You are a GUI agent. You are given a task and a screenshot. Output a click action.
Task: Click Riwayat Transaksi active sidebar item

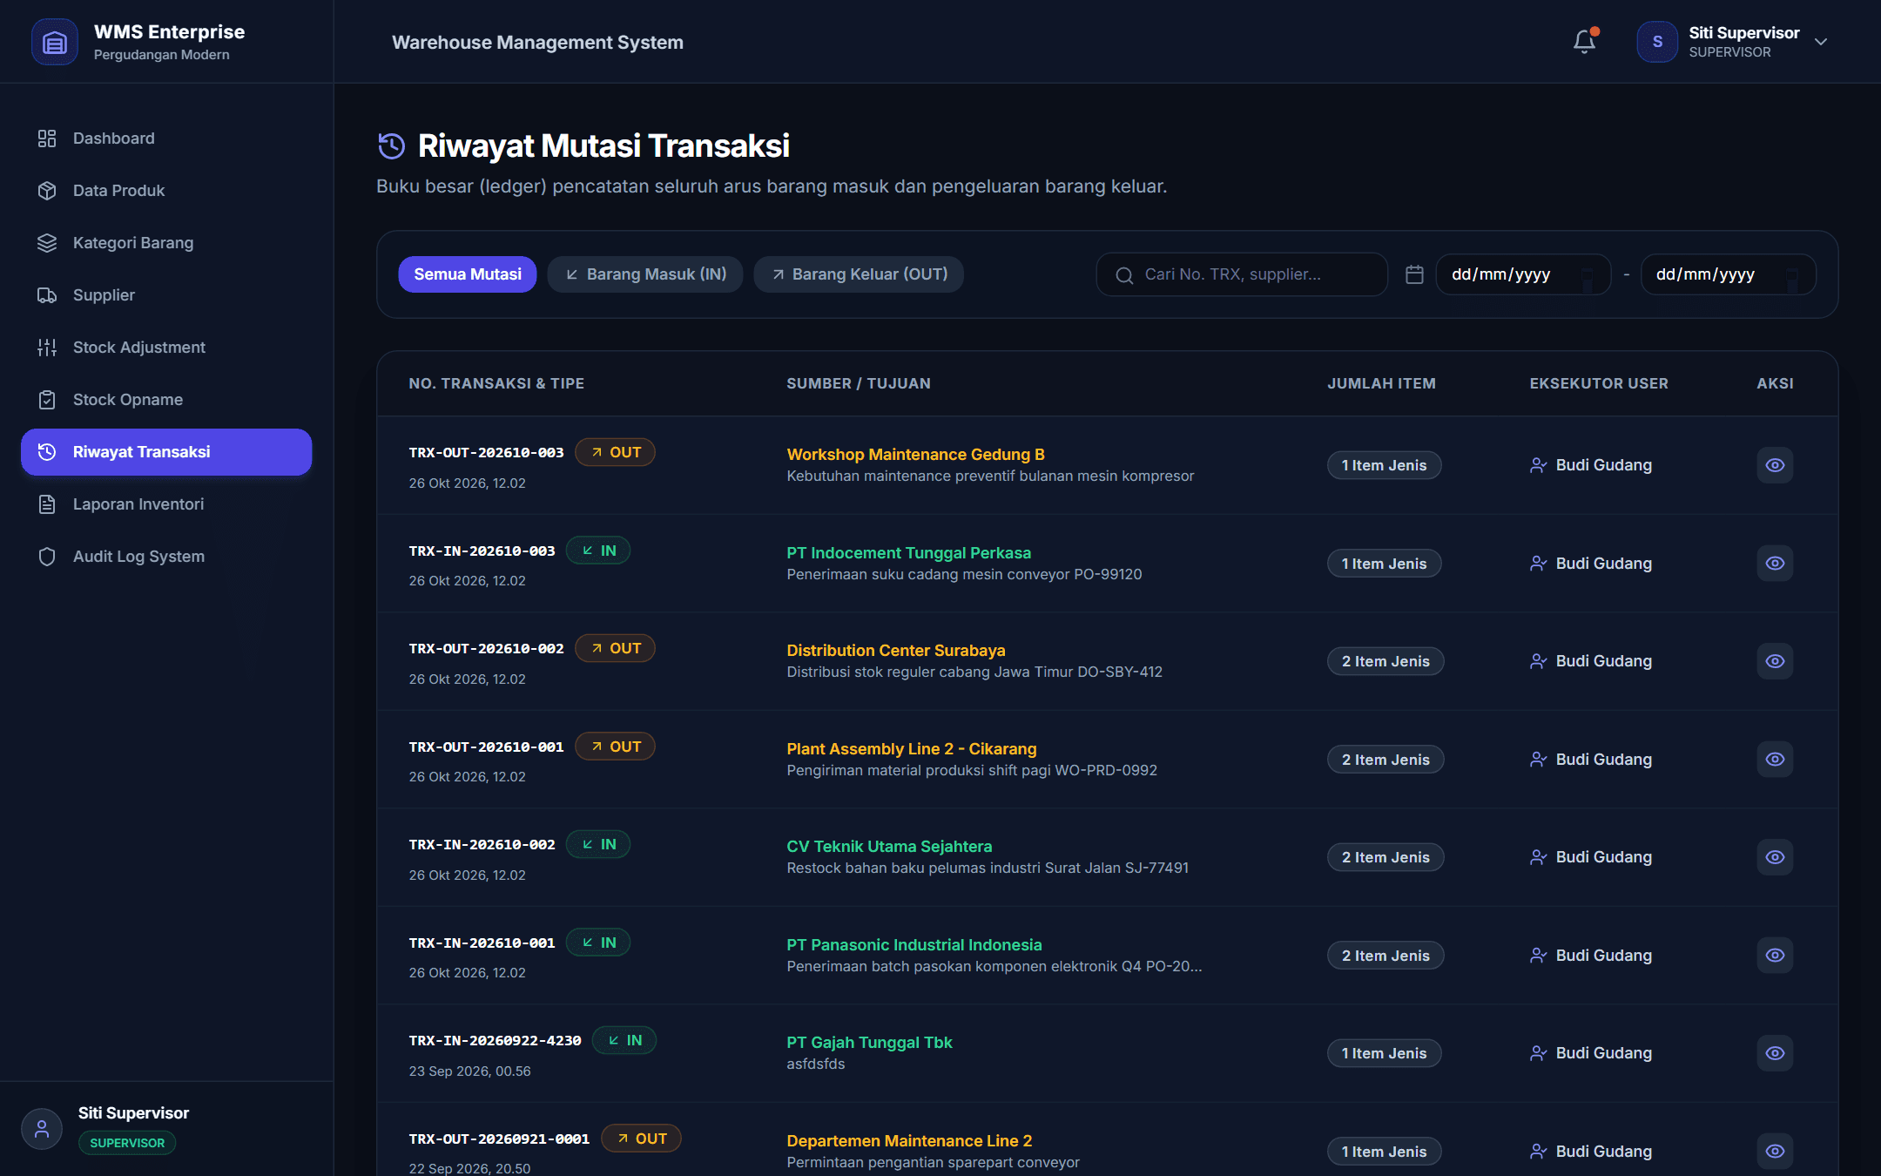point(166,452)
